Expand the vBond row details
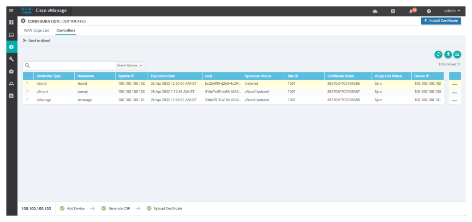 pyautogui.click(x=27, y=83)
